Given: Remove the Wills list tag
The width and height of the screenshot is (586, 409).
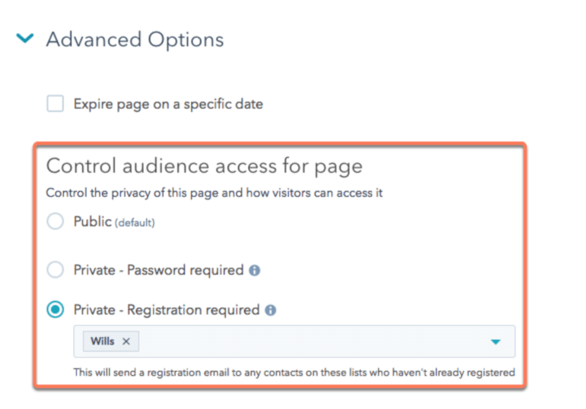Looking at the screenshot, I should (x=126, y=341).
